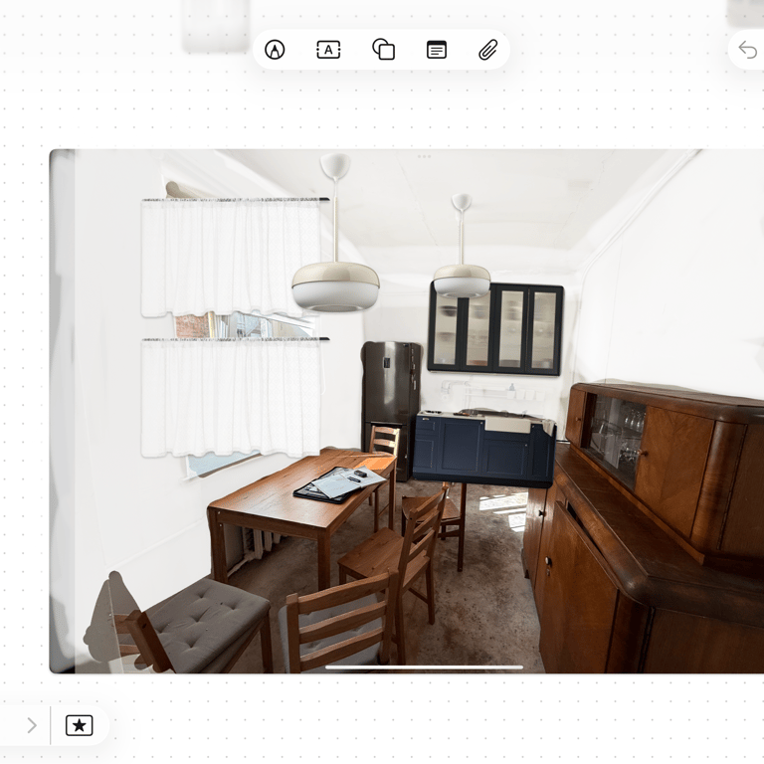The height and width of the screenshot is (764, 764).
Task: Open the starred scenes button
Action: 79,725
